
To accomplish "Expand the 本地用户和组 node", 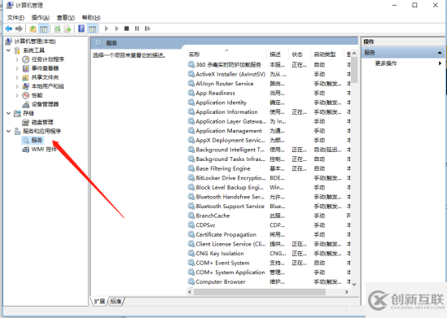I will [x=17, y=86].
